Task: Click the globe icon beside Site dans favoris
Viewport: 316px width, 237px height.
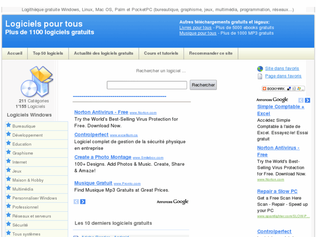Action: 260,69
